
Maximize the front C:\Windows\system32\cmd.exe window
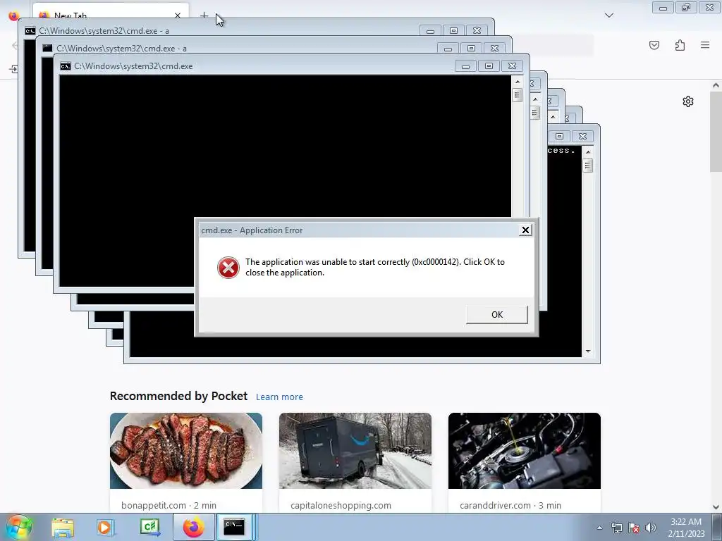(489, 66)
